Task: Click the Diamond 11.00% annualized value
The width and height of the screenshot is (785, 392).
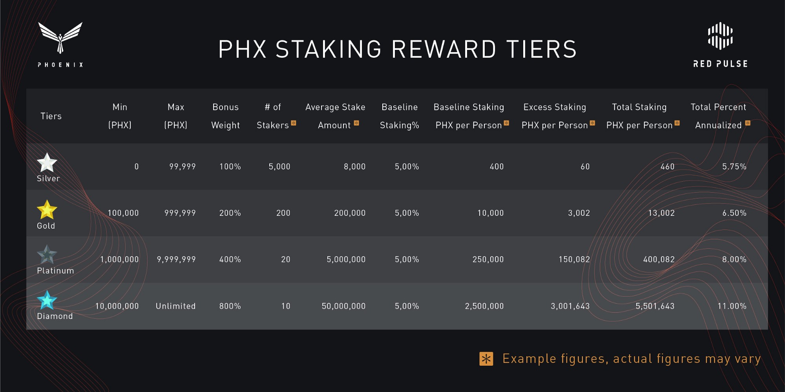Action: point(732,306)
